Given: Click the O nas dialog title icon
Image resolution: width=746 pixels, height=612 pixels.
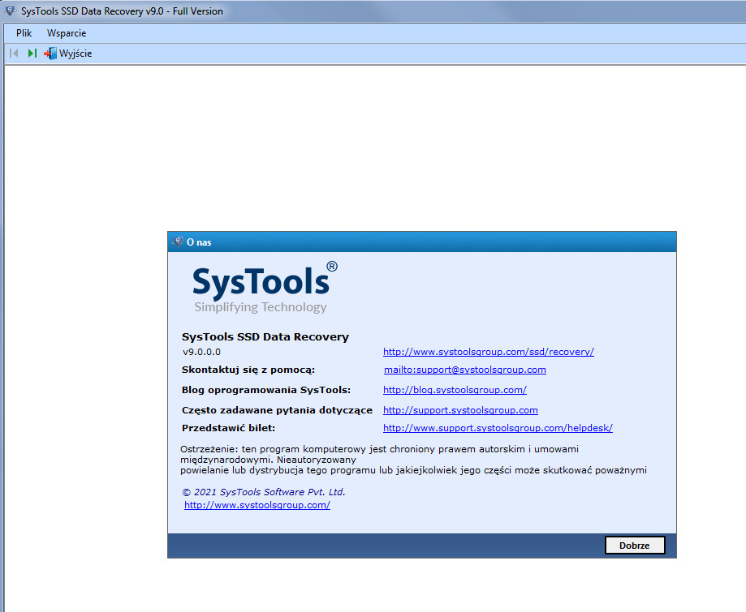Looking at the screenshot, I should pyautogui.click(x=178, y=242).
